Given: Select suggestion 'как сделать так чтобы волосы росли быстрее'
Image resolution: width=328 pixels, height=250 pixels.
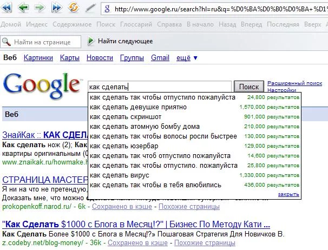Looking at the screenshot, I should tap(194, 136).
